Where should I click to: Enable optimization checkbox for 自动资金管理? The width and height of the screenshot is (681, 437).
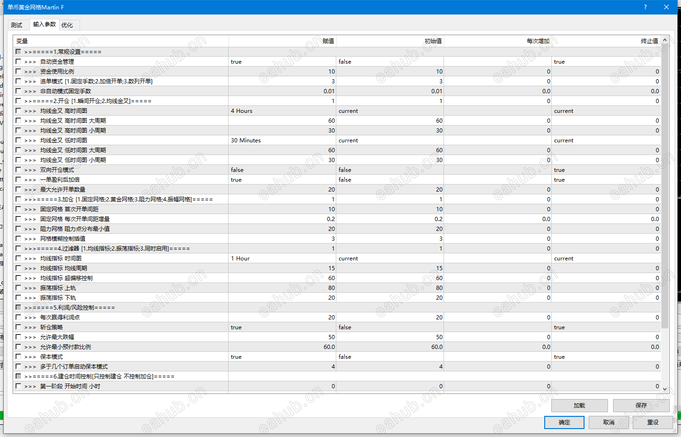coord(18,61)
